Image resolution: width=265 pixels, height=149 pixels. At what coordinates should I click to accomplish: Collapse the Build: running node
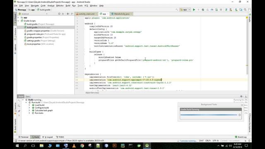[x=23, y=100]
